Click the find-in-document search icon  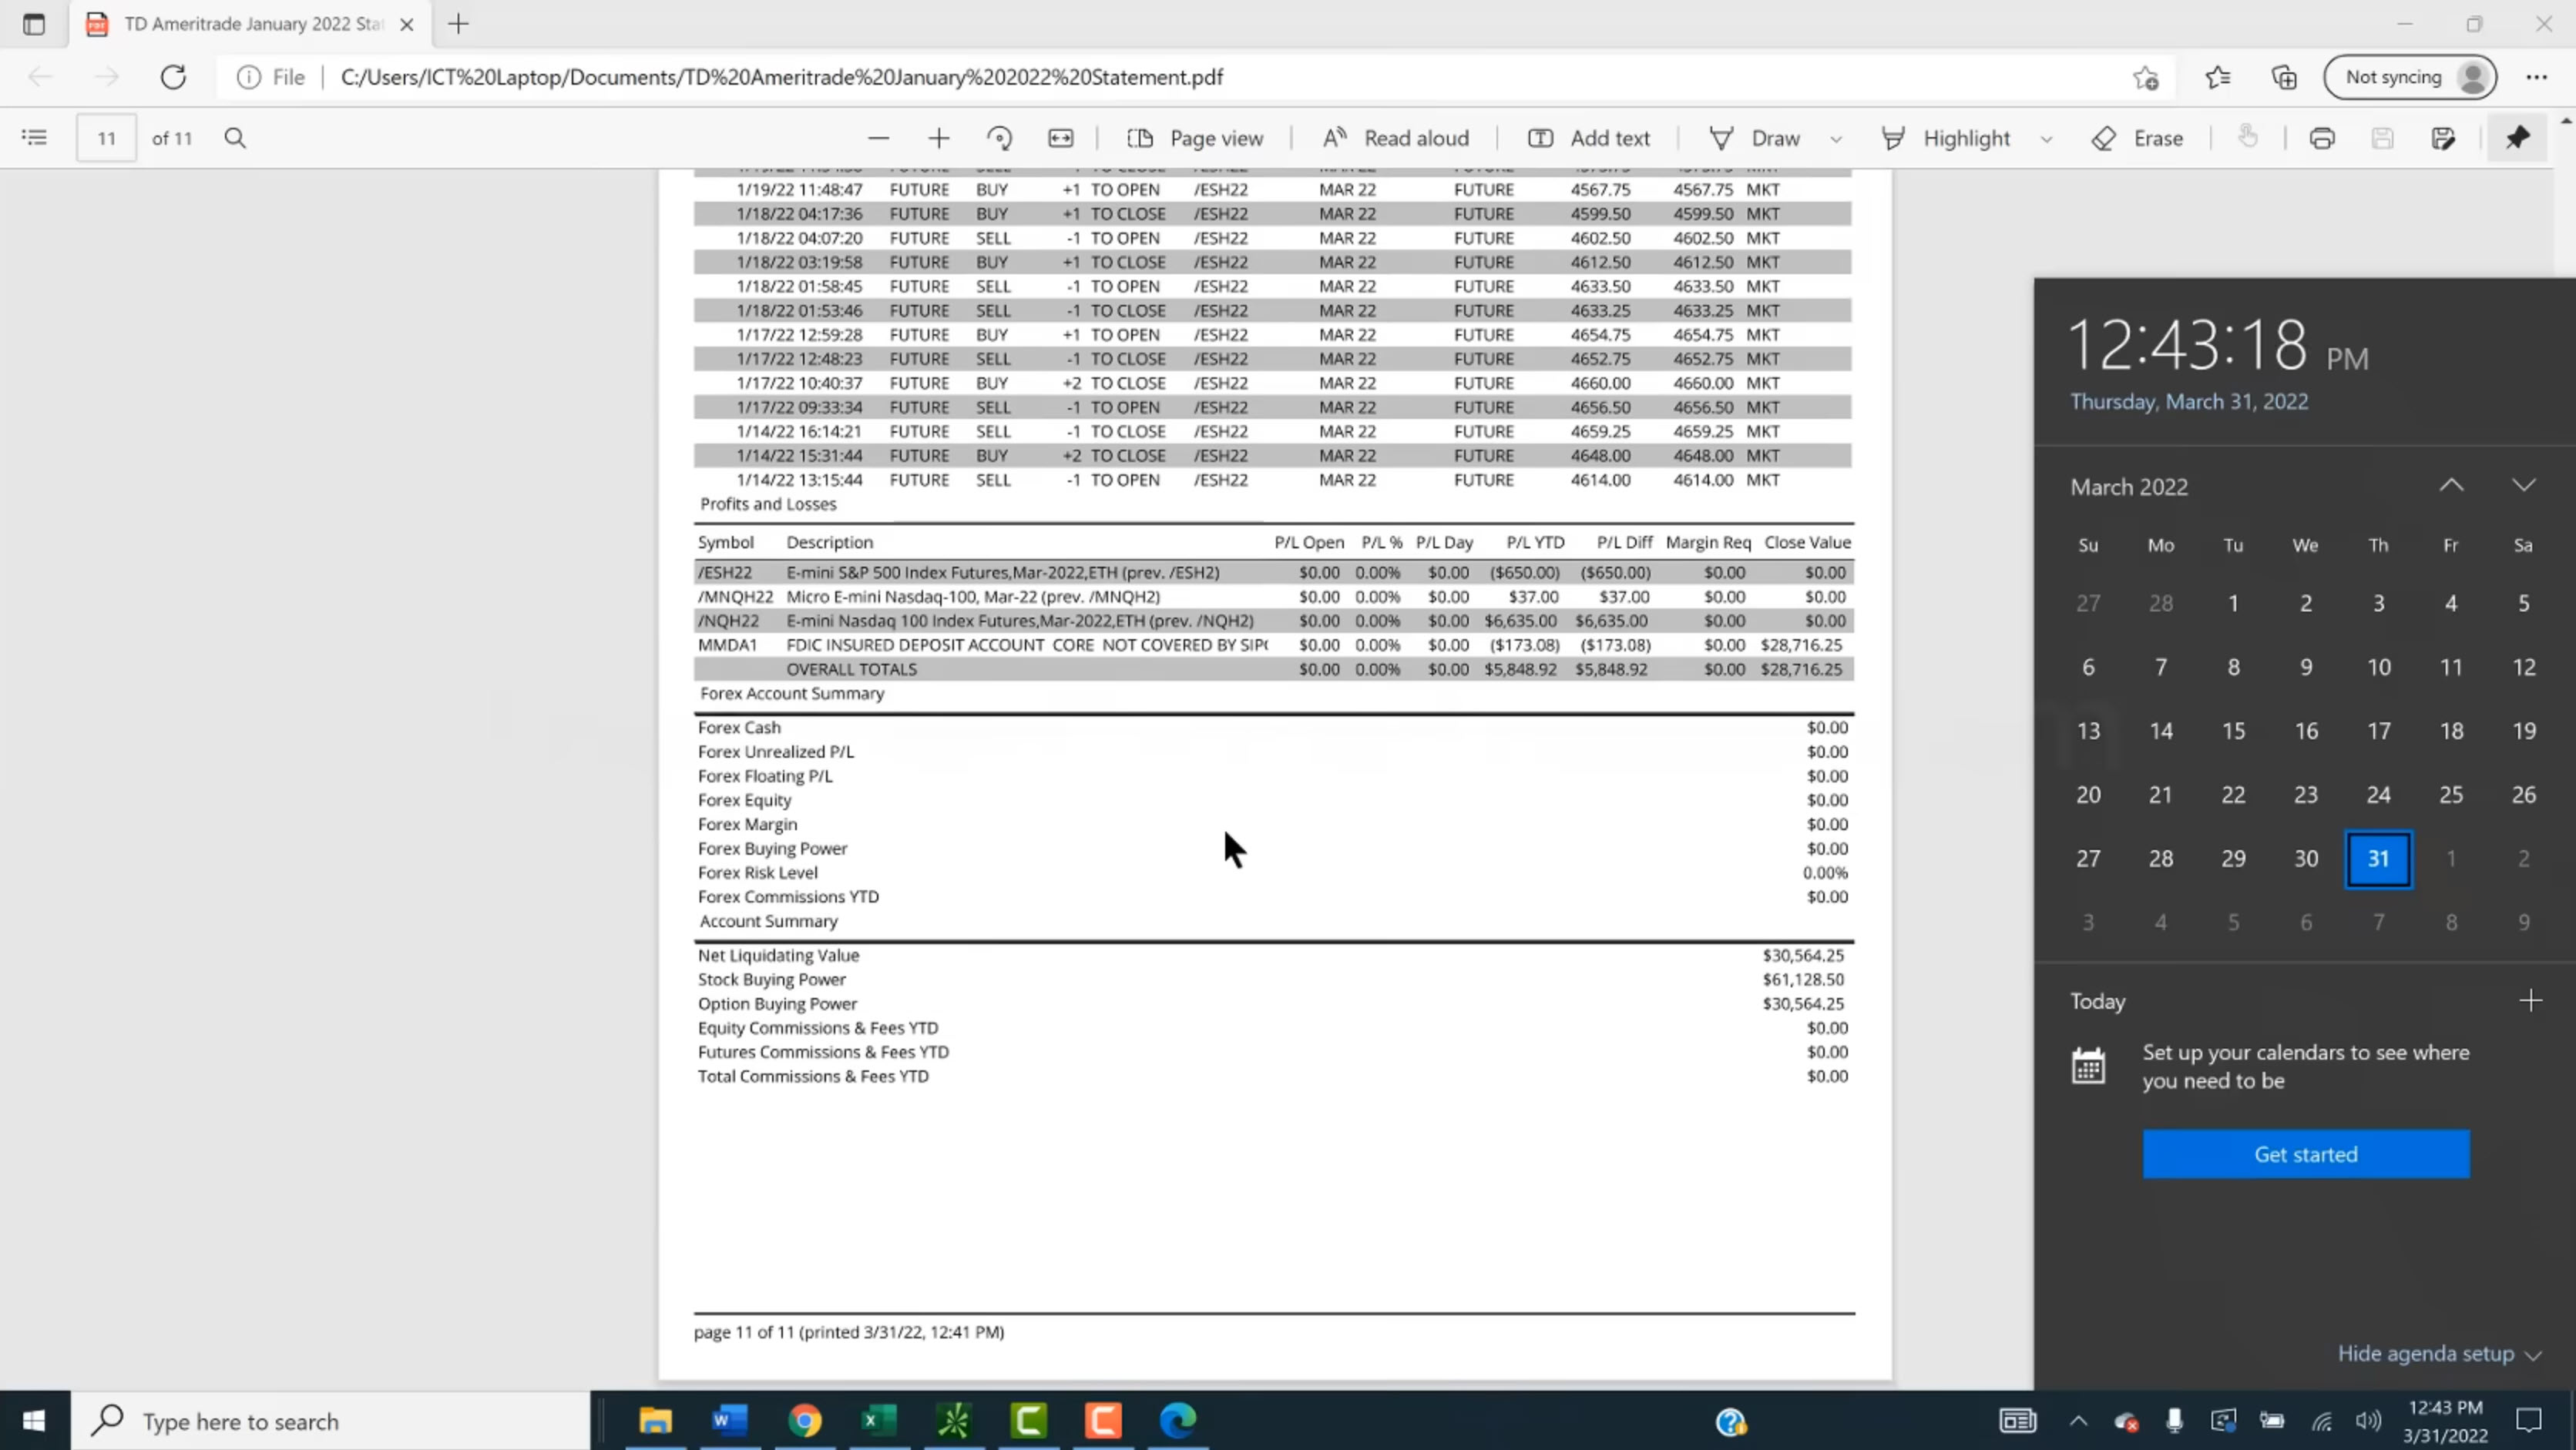[x=235, y=138]
